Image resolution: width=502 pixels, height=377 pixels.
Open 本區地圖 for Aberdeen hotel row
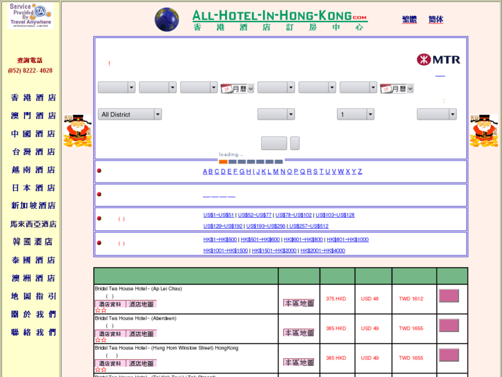(x=299, y=333)
